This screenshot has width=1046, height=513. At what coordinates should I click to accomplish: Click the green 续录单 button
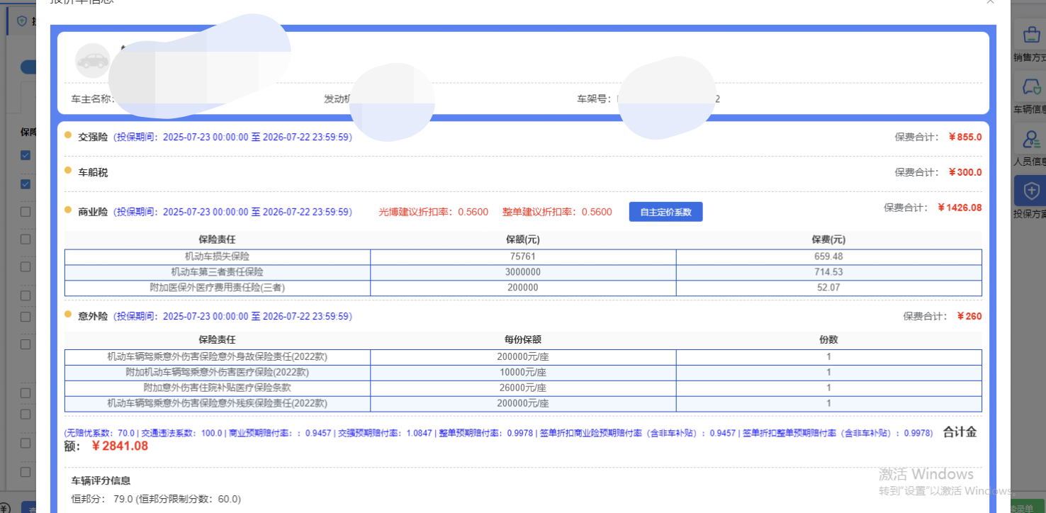tap(1020, 507)
